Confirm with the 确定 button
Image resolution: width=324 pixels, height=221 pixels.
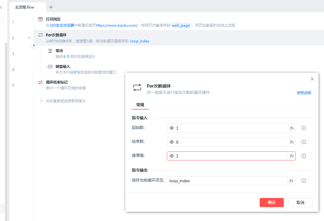point(271,202)
